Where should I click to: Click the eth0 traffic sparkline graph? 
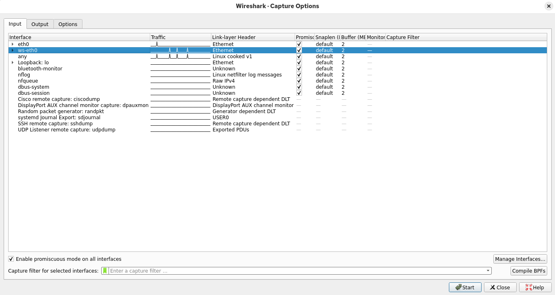pyautogui.click(x=180, y=44)
